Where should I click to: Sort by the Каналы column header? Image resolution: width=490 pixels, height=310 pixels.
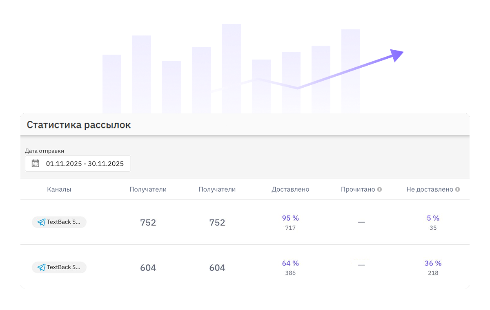pos(59,190)
